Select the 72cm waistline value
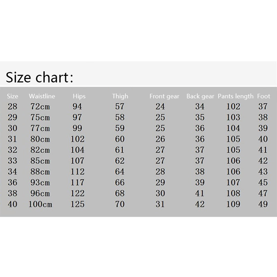277x277 pixels. click(39, 107)
